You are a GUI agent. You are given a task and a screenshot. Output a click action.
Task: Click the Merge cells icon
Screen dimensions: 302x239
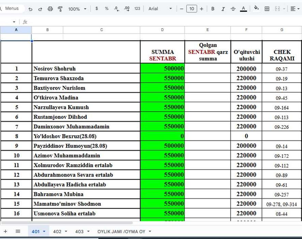277,9
